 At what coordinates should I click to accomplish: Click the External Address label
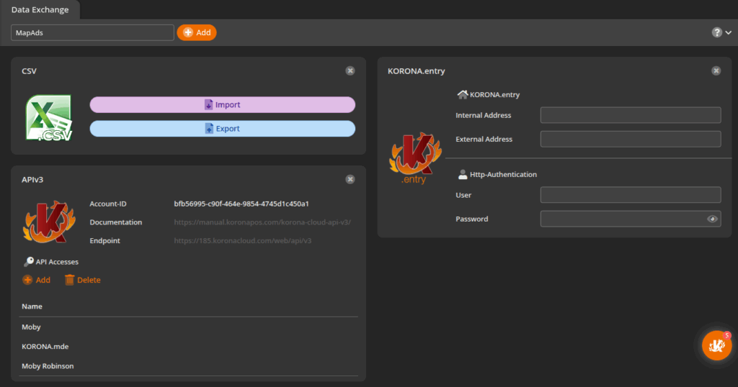coord(484,139)
